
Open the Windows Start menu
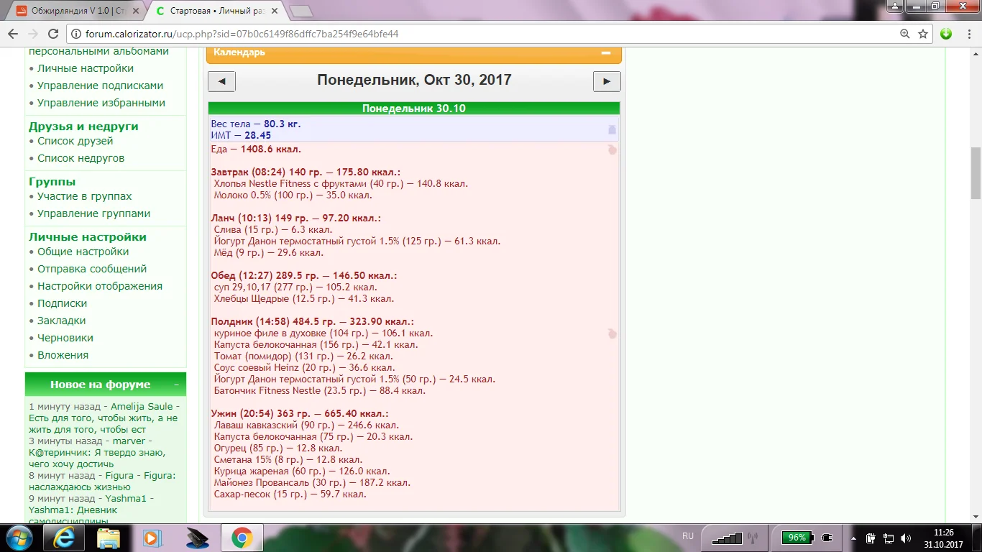(x=18, y=538)
